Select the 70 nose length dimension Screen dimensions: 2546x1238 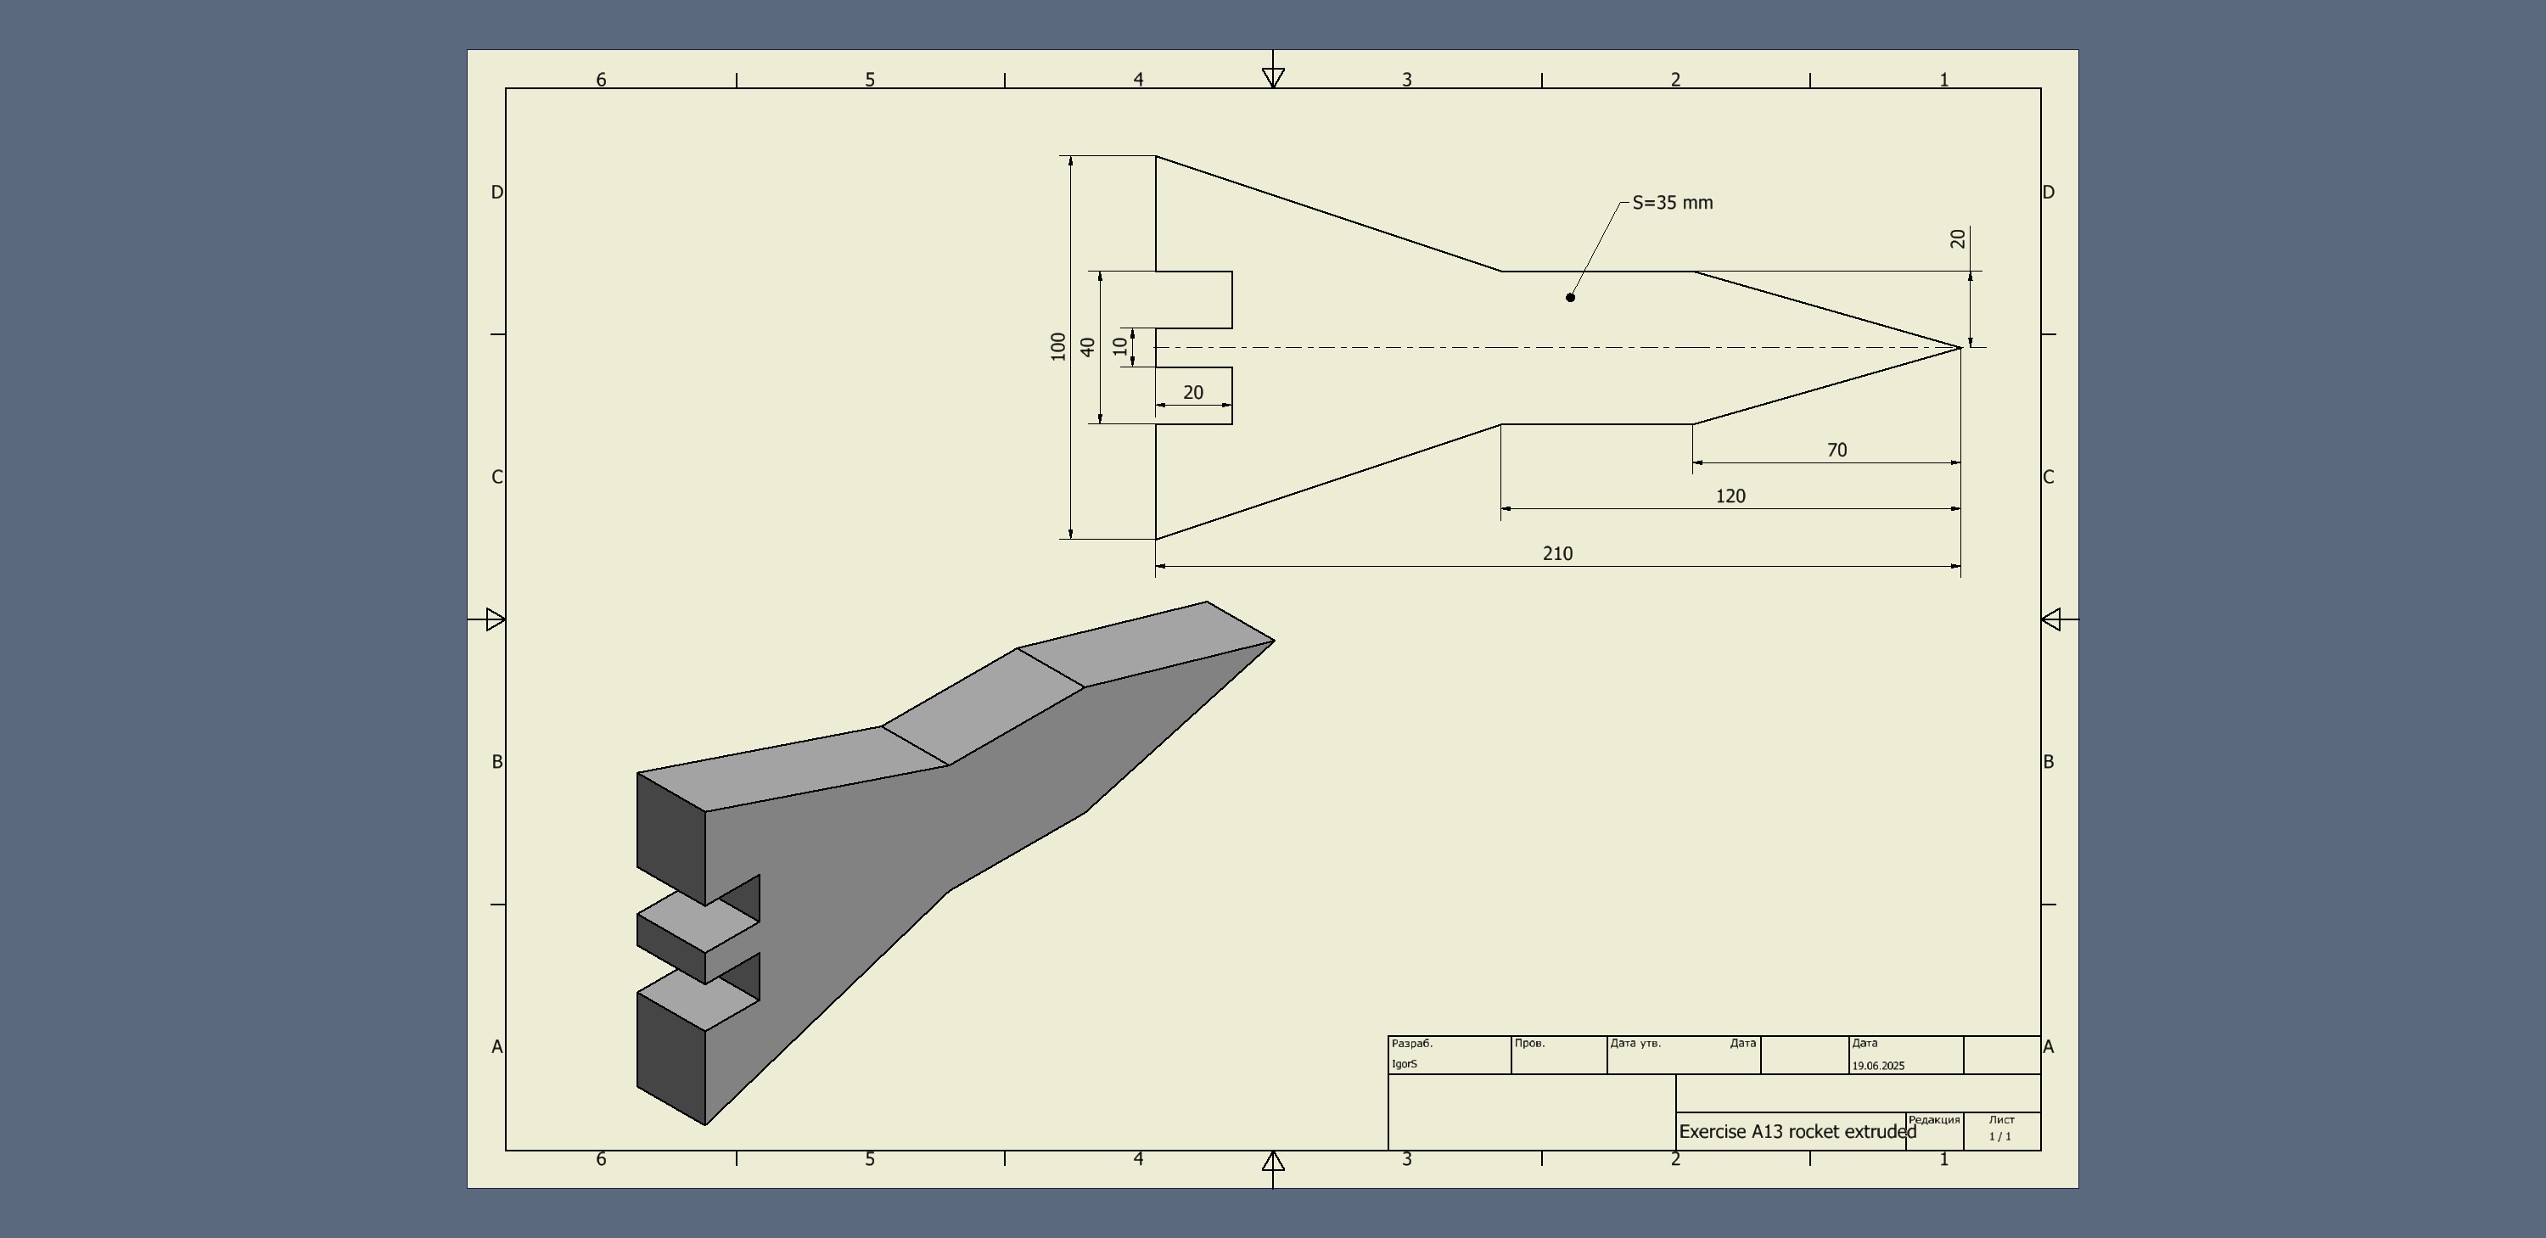(x=1837, y=451)
